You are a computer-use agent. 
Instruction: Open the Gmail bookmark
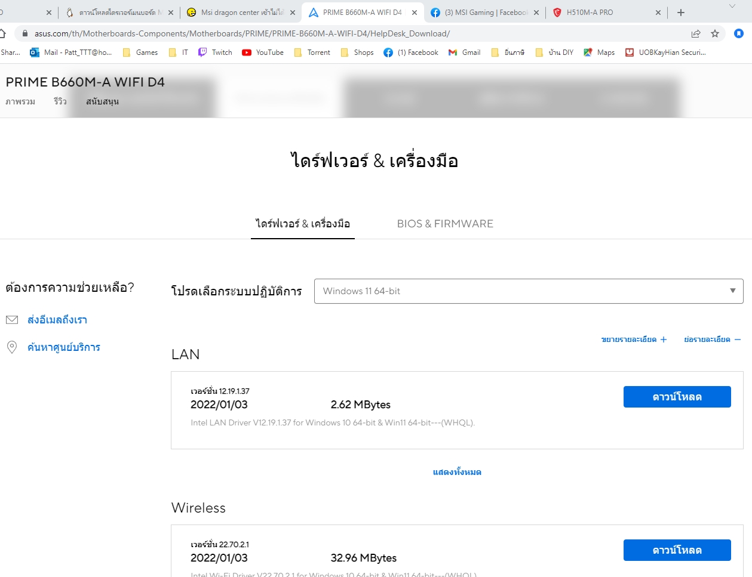click(x=465, y=53)
